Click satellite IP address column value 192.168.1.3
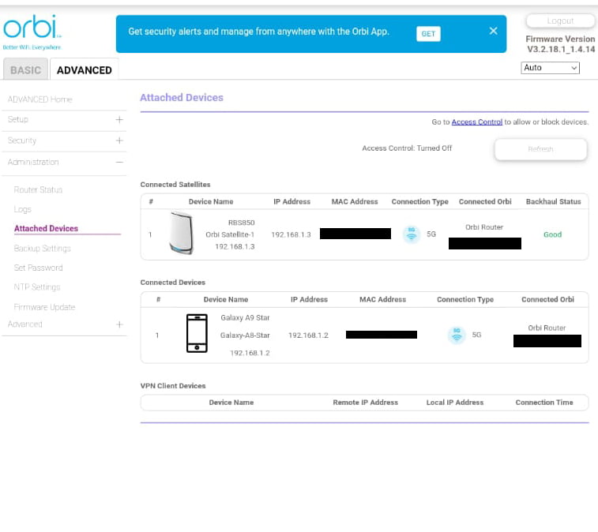Viewport: 598px width, 532px height. pyautogui.click(x=291, y=234)
